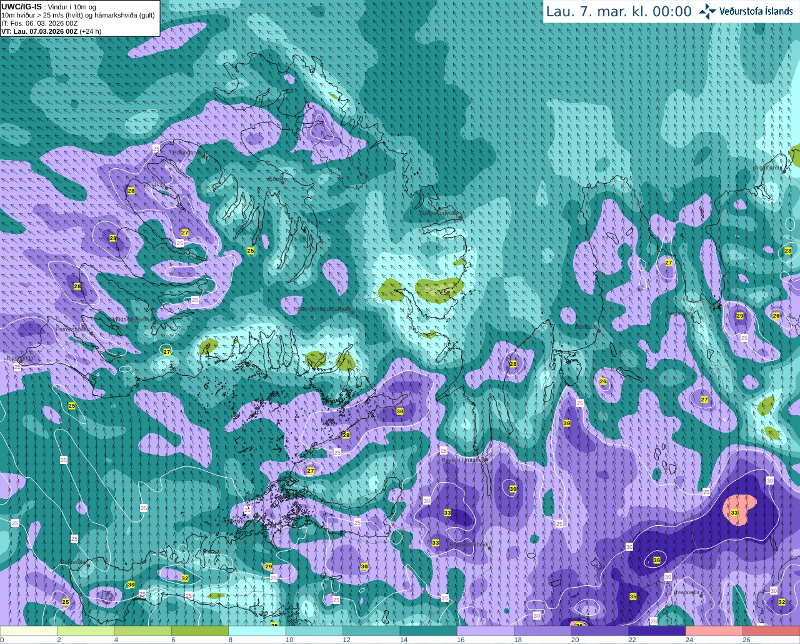Click the salmon legend swatch above 26

pyautogui.click(x=771, y=631)
